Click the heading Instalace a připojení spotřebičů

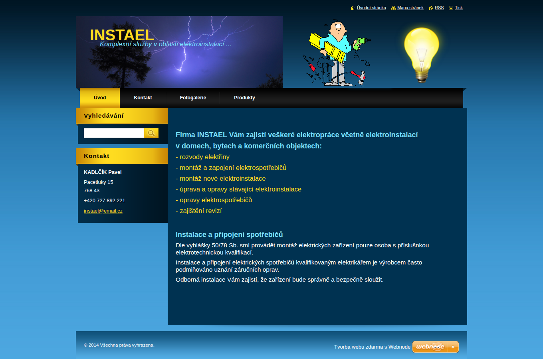coord(229,235)
